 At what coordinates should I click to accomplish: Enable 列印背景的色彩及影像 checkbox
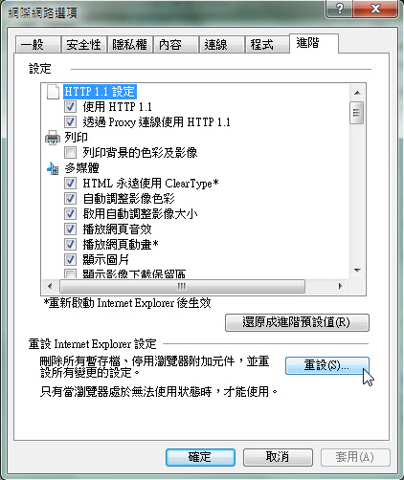tap(70, 153)
